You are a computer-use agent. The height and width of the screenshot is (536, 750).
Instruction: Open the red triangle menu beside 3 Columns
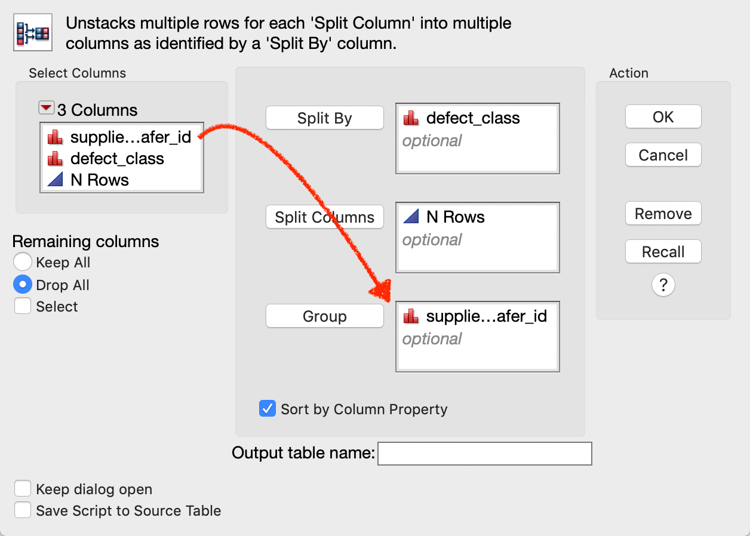pyautogui.click(x=46, y=109)
